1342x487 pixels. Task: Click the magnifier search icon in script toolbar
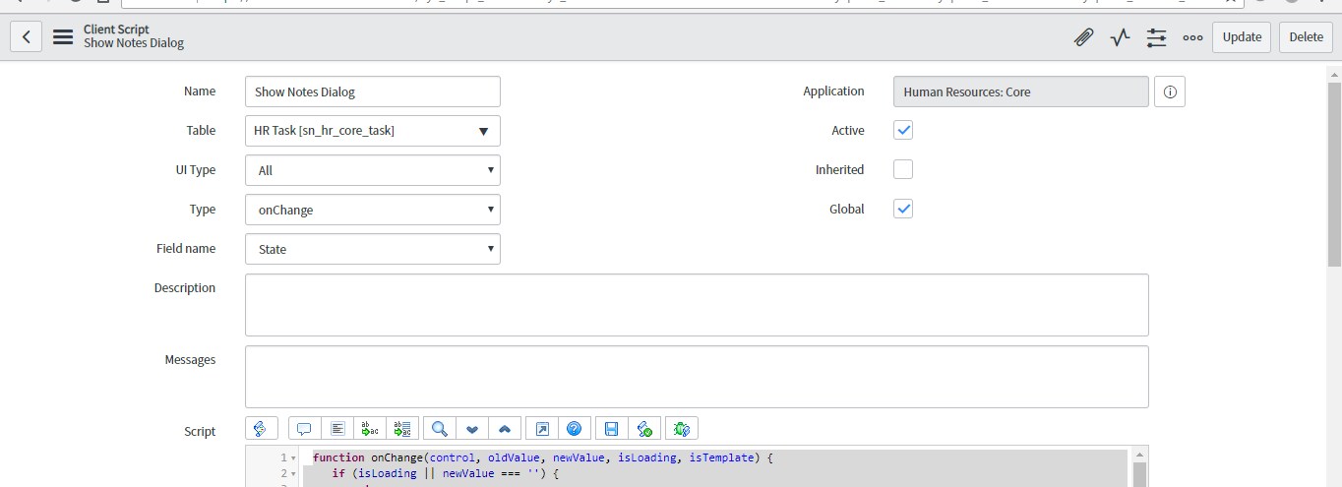point(440,428)
